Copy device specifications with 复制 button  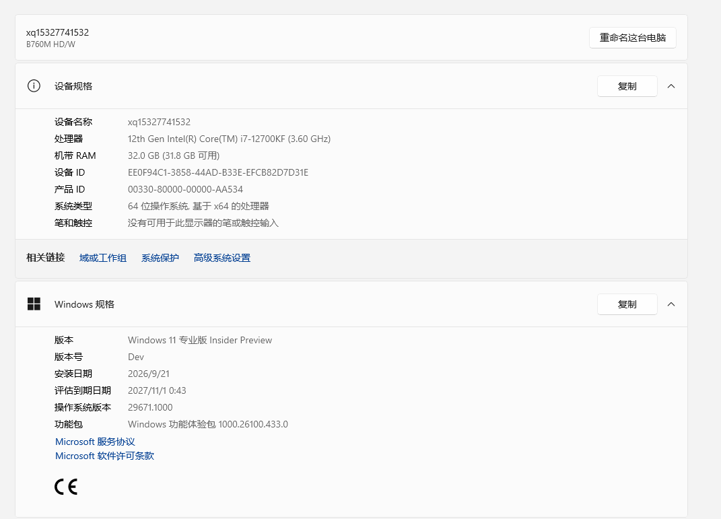pyautogui.click(x=627, y=86)
